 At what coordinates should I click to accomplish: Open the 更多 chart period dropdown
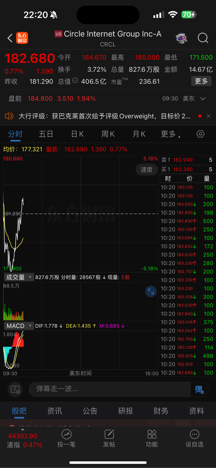[170, 134]
